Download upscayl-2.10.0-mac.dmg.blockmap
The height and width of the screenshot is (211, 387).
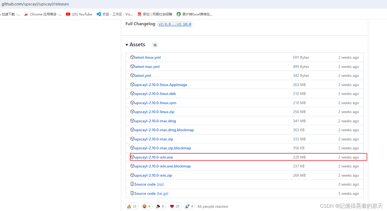click(x=164, y=130)
